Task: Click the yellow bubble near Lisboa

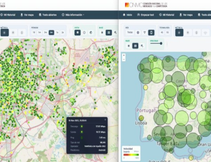Action: click(141, 118)
